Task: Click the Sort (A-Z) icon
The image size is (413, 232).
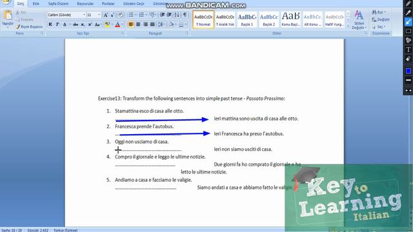Action: pyautogui.click(x=177, y=15)
